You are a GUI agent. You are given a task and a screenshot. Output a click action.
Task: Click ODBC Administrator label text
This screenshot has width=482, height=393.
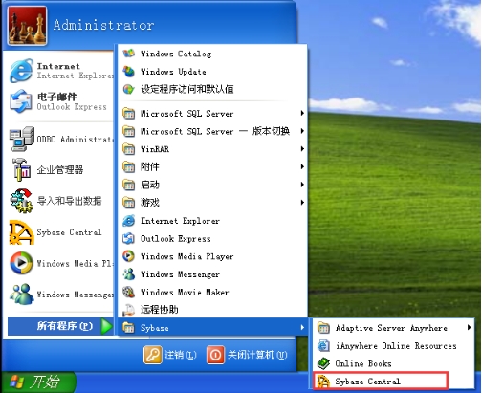coord(75,140)
